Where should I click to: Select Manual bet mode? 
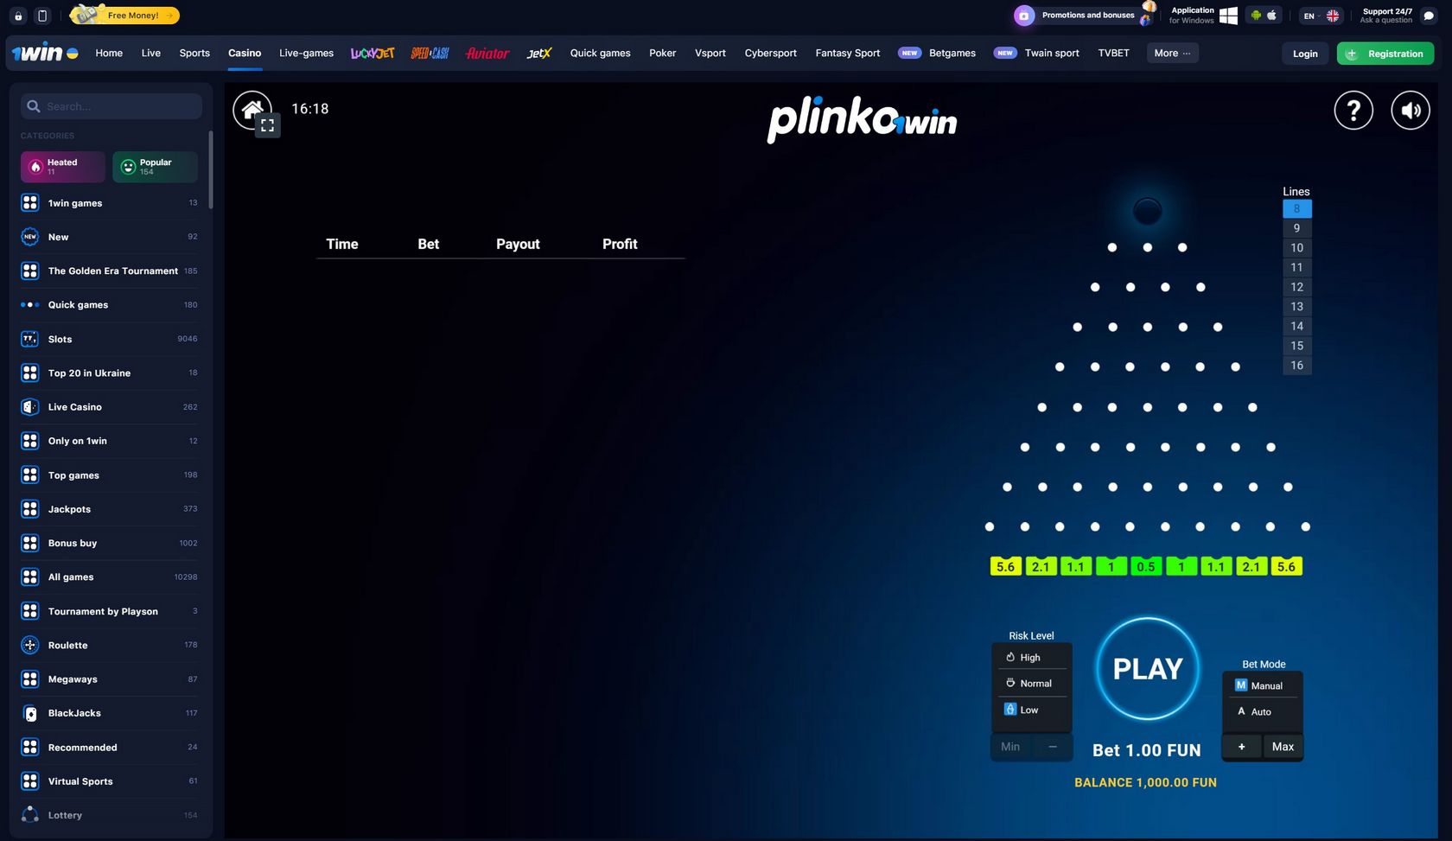[1262, 685]
